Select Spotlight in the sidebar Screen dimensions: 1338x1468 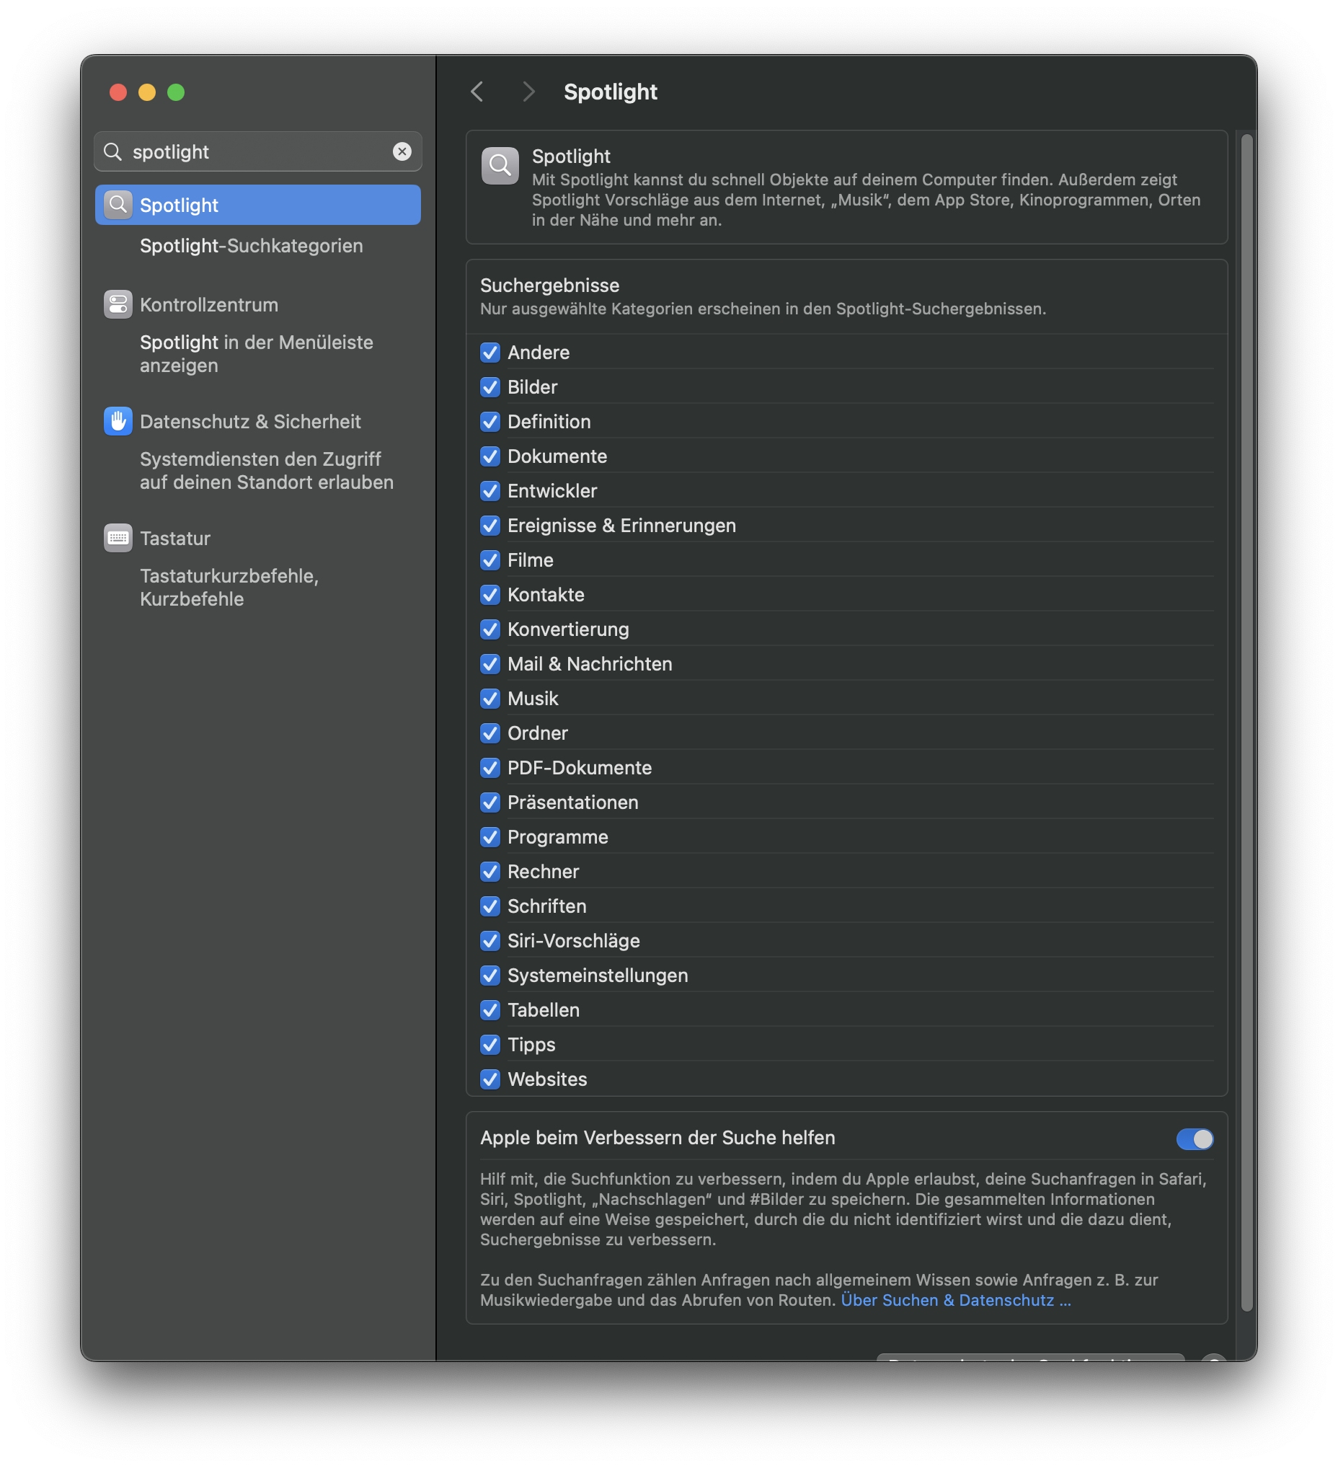pyautogui.click(x=257, y=205)
